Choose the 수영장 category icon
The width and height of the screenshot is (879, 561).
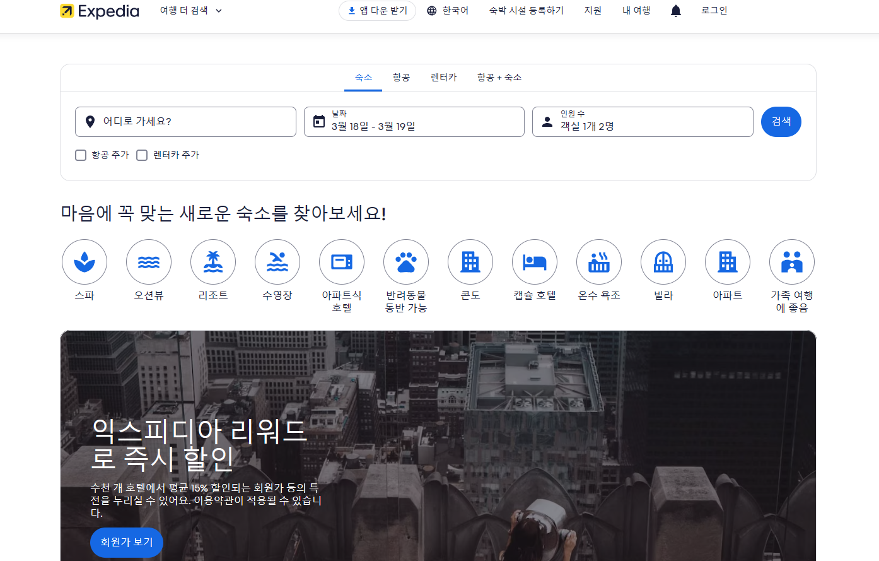277,261
